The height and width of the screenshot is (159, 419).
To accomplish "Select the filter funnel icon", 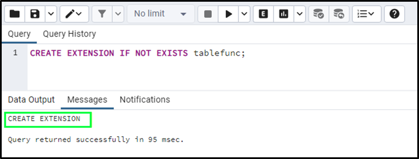I will tap(102, 14).
